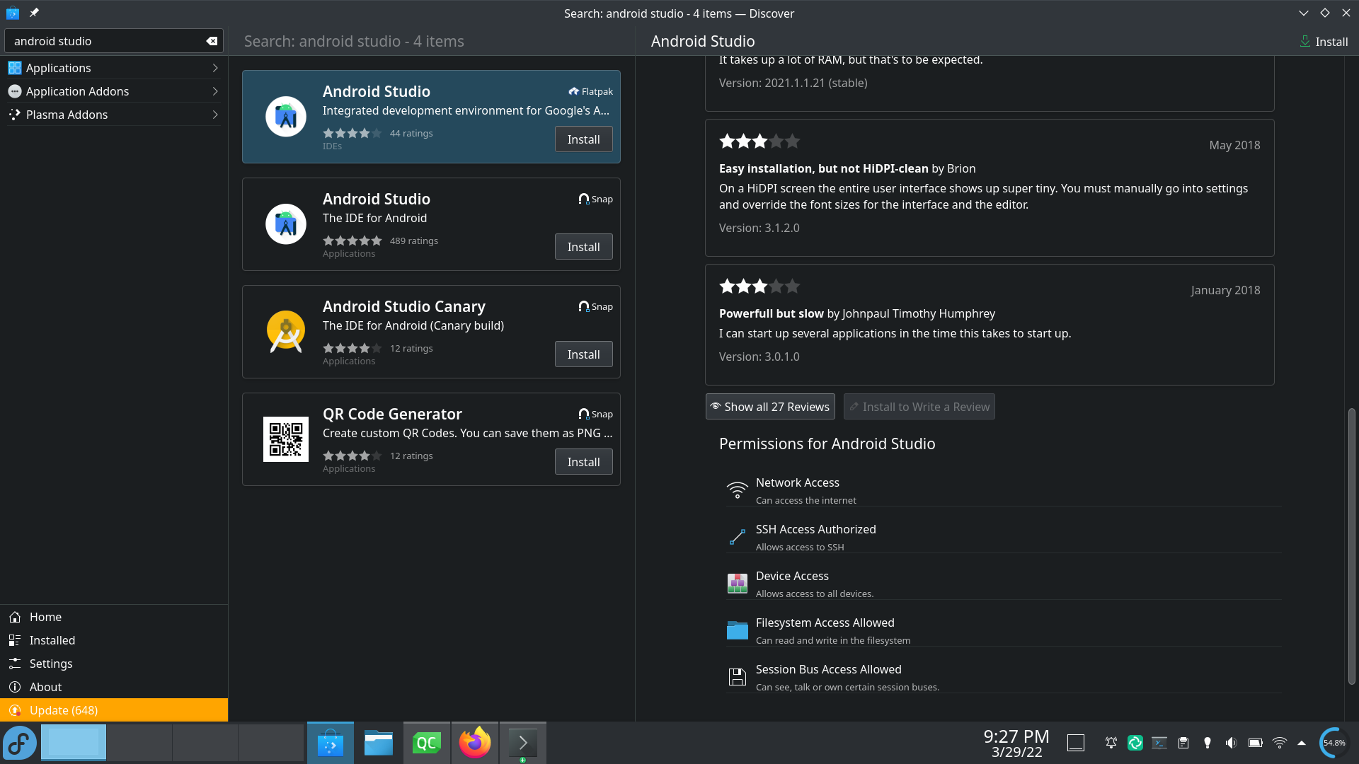Click the Session Bus Access icon

click(737, 677)
